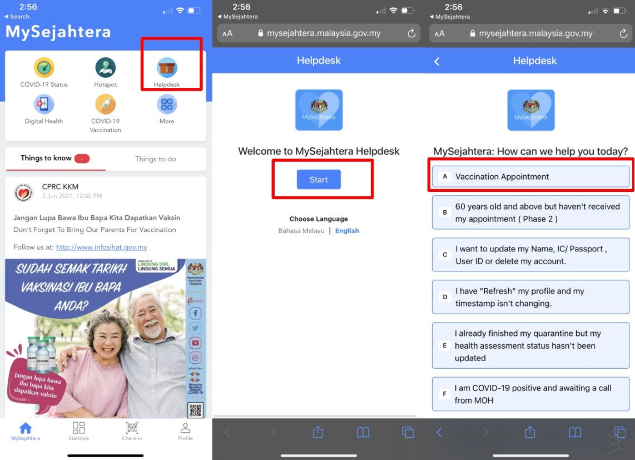This screenshot has height=460, width=635.
Task: Return to Search from the MySejahtera app status bar
Action: click(x=17, y=17)
